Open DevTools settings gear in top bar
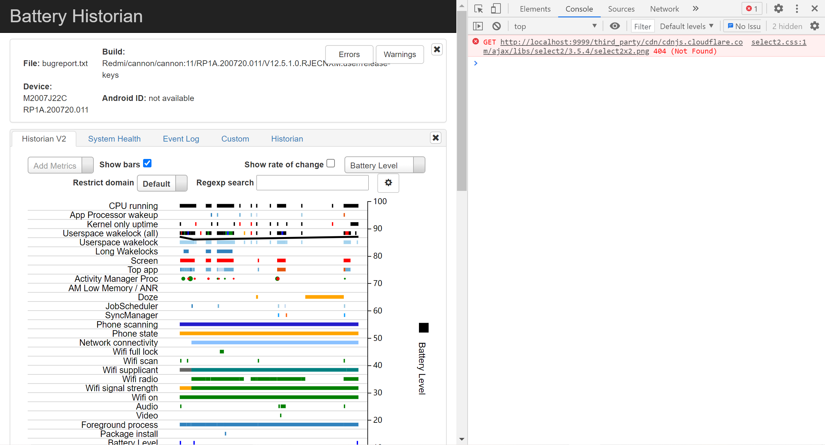Screen dimensions: 825x445 pos(778,9)
